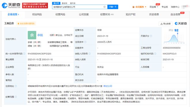Image resolution: width=190 pixels, height=107 pixels.
Task: Select the 成立日期 value 2023-01-19
Action: coord(103,36)
